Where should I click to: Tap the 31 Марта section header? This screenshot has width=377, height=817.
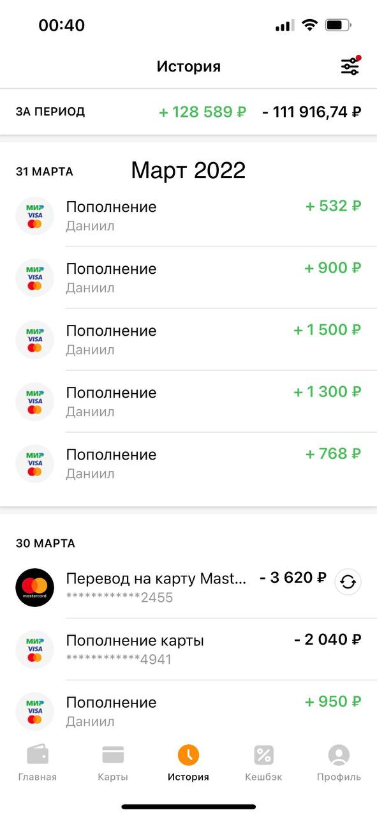(x=45, y=172)
